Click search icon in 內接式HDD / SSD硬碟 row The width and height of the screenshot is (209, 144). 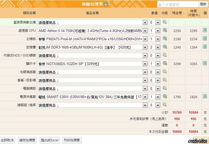[165, 55]
